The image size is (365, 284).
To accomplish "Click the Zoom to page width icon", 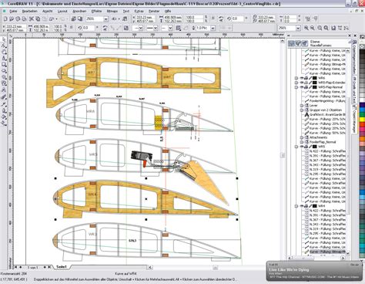I will 340,28.
